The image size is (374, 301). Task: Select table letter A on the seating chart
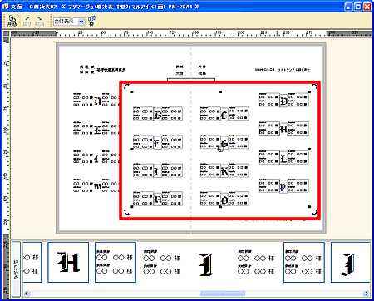click(97, 101)
